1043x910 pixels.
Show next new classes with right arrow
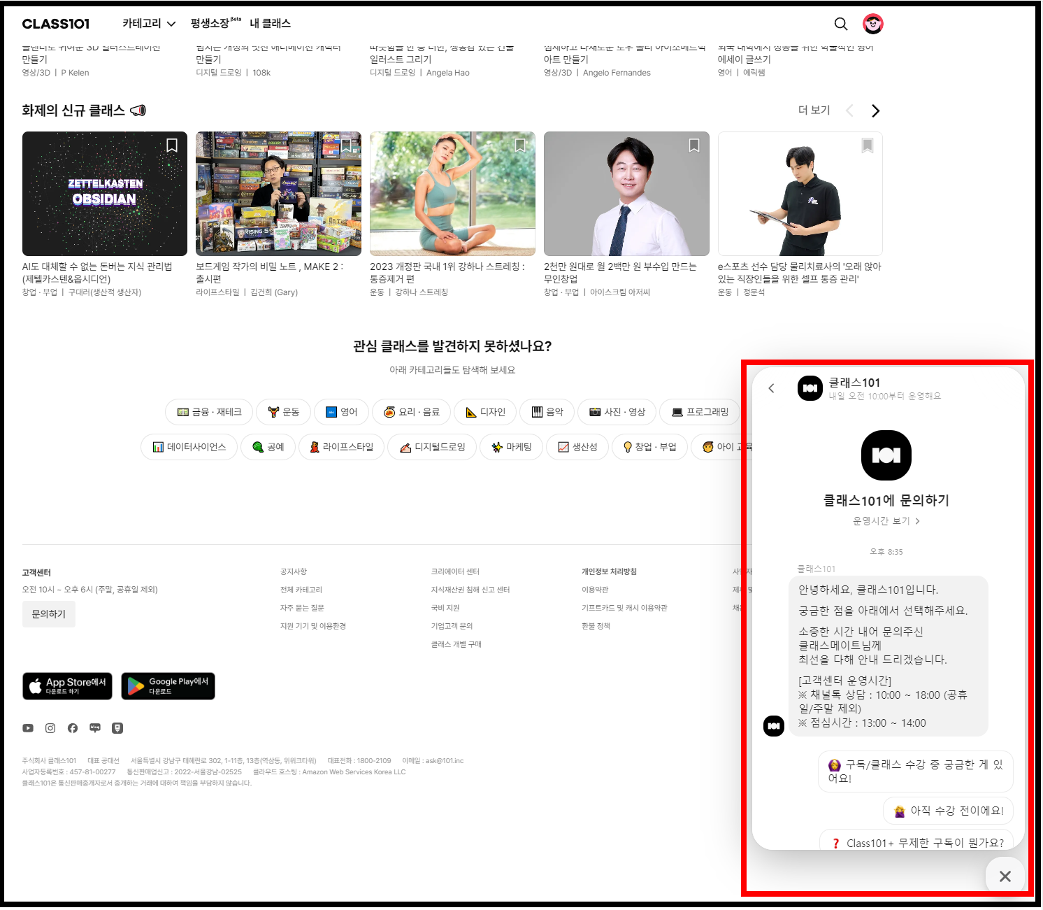(875, 111)
